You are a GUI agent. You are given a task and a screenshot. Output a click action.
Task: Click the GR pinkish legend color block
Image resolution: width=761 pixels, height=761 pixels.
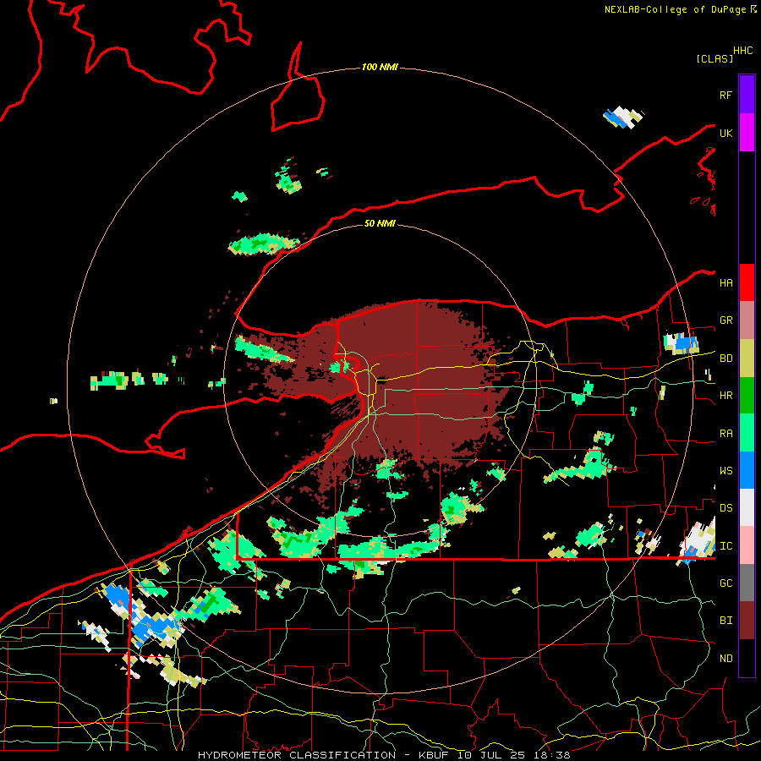pos(747,320)
